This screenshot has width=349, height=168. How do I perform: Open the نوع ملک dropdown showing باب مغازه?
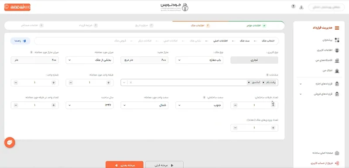coord(199,60)
